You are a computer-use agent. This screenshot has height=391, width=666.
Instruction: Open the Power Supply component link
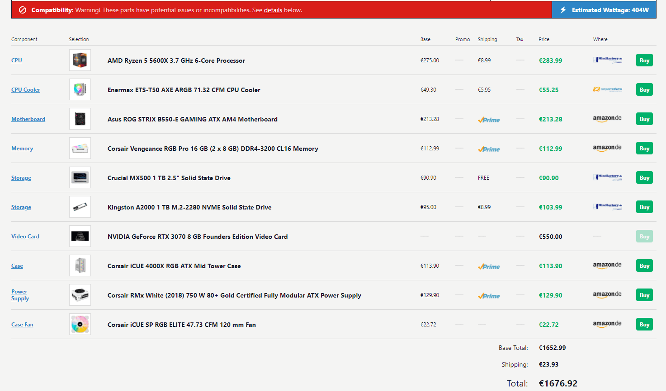(20, 295)
